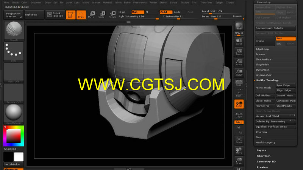
Task: Select the Zoom canvas icon
Action: click(239, 52)
